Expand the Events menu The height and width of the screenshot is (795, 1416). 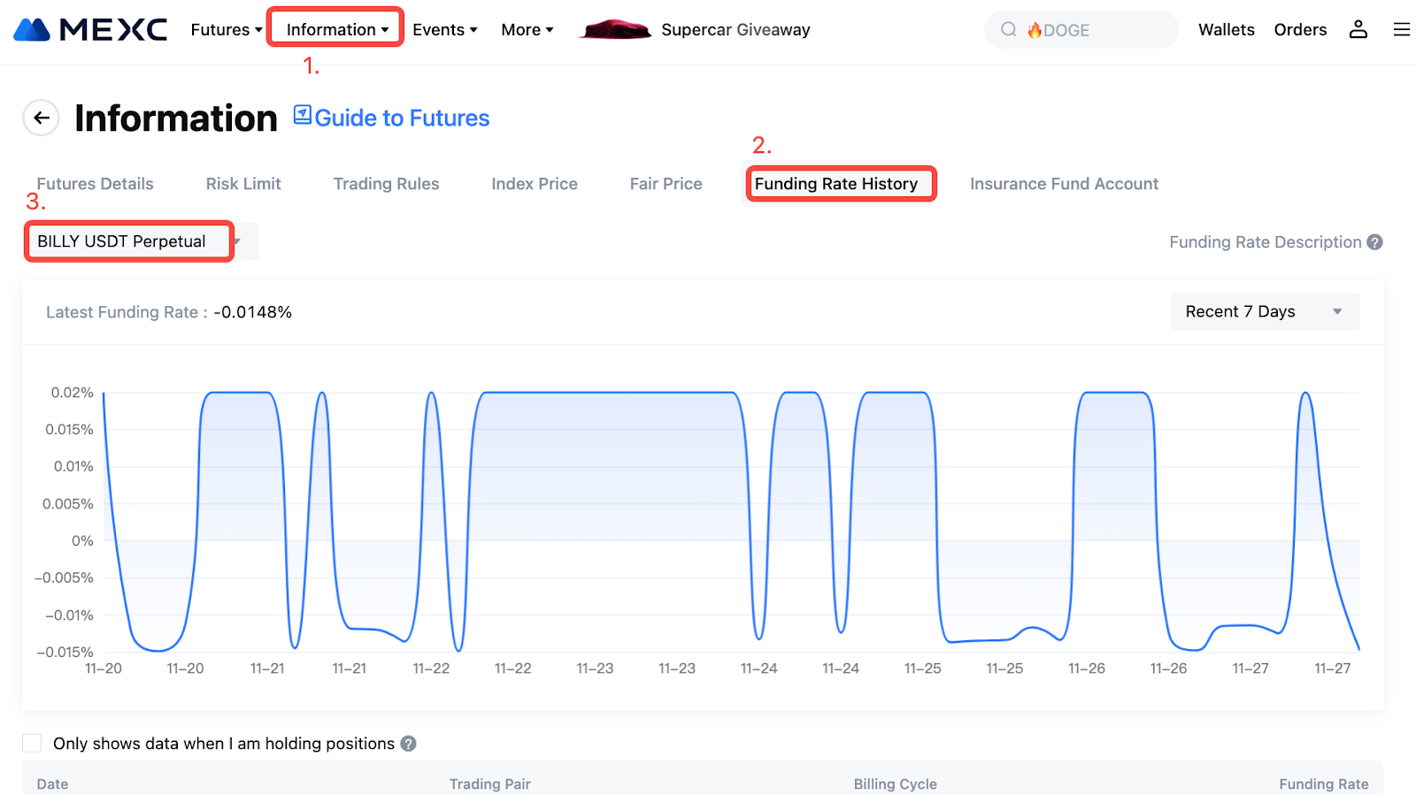[x=445, y=30]
